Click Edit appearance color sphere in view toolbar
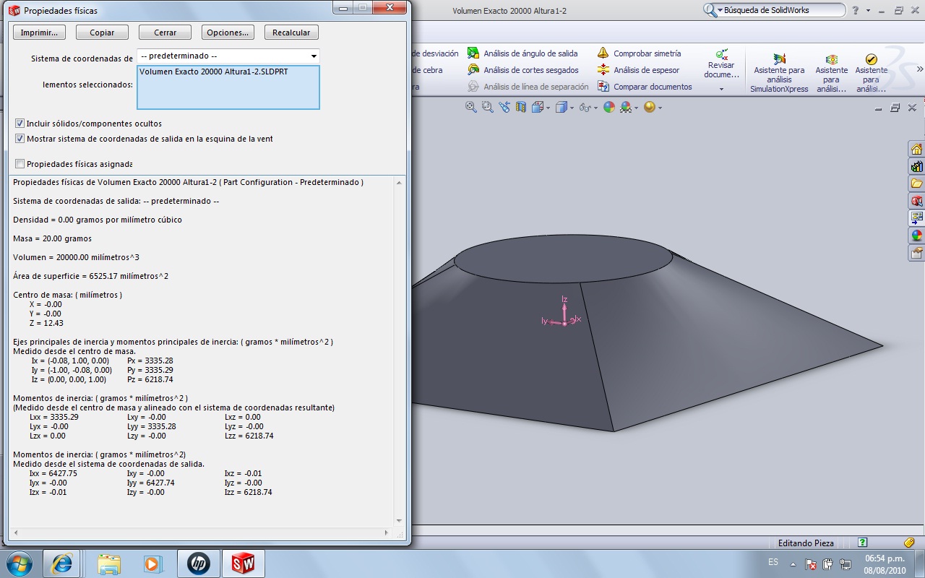This screenshot has width=925, height=578. [x=609, y=107]
